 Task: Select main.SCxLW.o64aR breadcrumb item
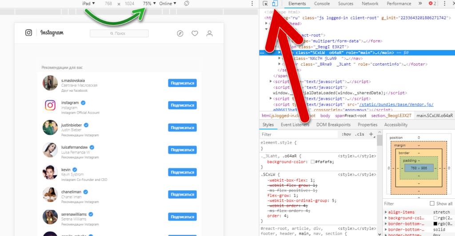(435, 115)
